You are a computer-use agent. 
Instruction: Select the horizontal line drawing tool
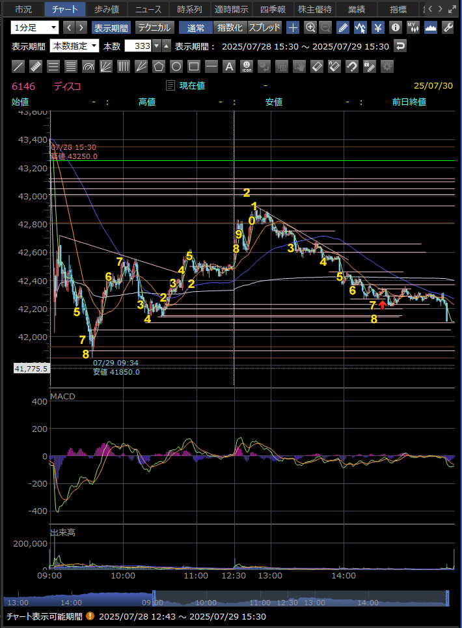point(211,66)
